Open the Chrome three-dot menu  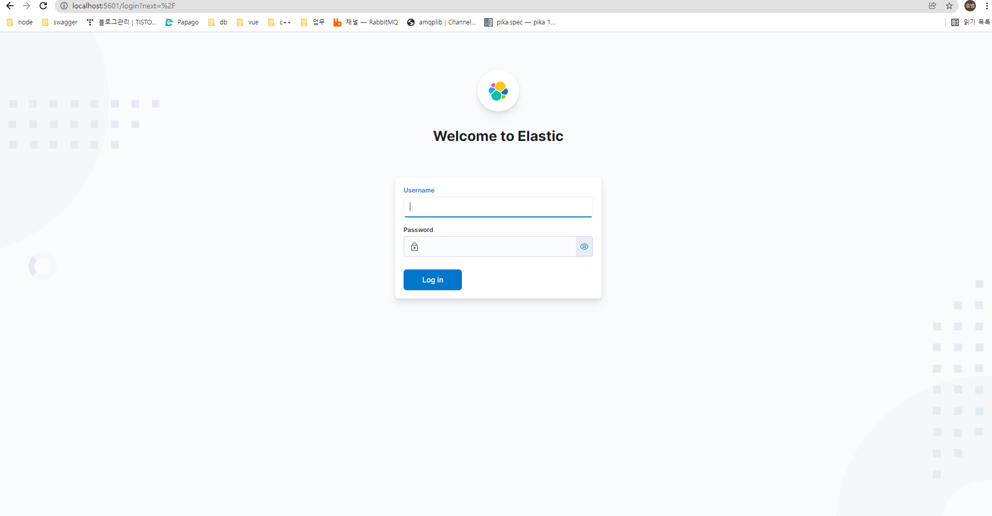point(987,6)
